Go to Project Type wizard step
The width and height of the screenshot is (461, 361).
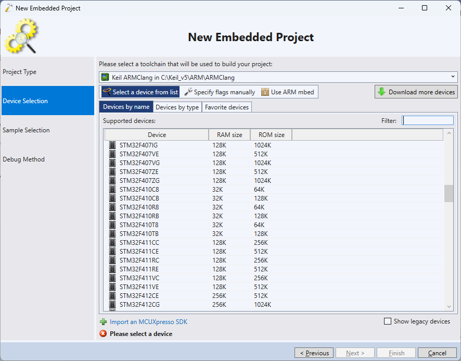click(48, 71)
